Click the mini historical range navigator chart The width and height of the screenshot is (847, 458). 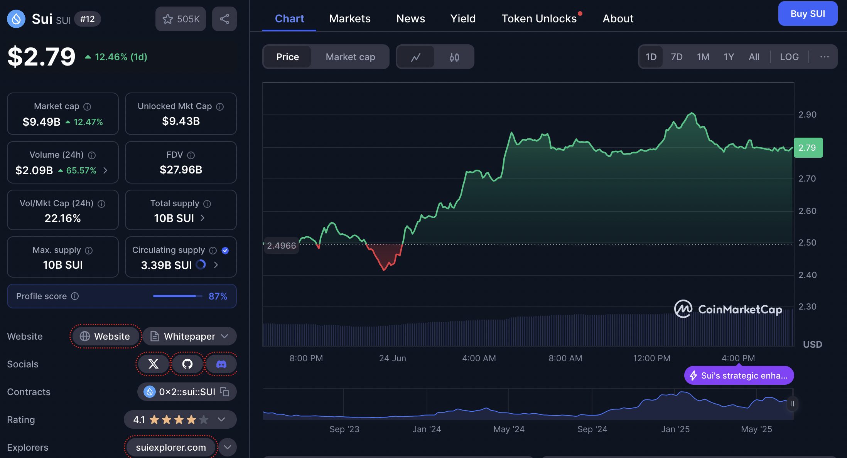click(x=528, y=404)
